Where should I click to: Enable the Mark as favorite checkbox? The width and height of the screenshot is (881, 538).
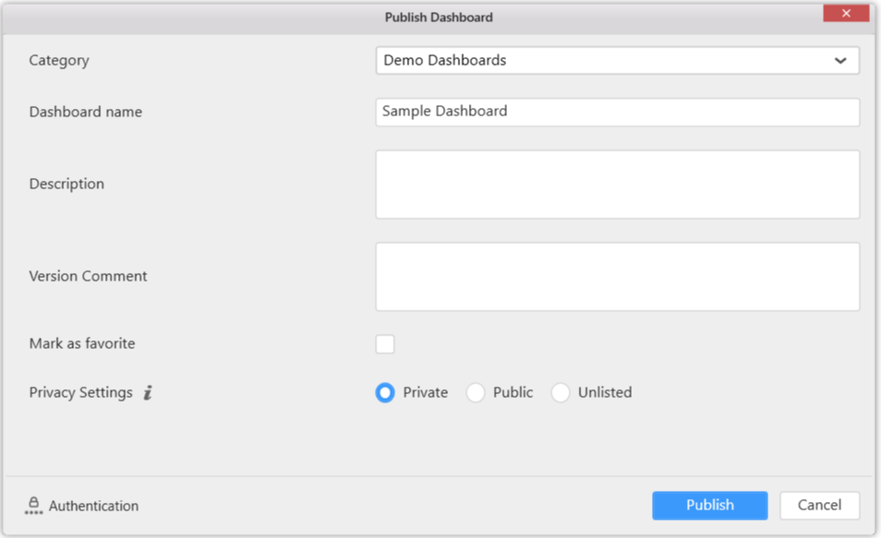tap(385, 344)
